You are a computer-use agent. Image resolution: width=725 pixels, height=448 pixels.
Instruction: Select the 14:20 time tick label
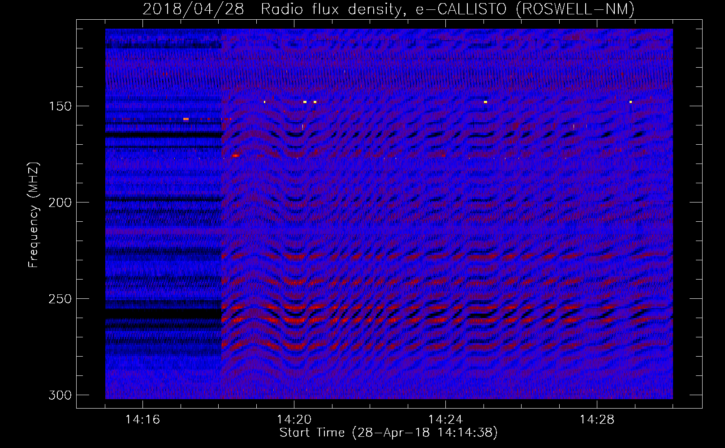[x=294, y=420]
